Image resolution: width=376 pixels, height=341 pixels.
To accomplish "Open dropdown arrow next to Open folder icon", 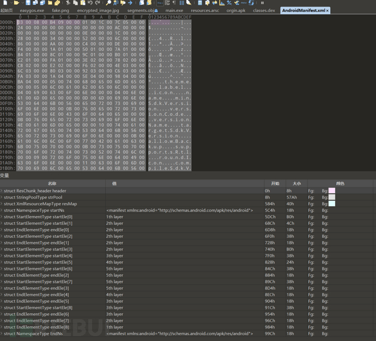I will point(22,3).
